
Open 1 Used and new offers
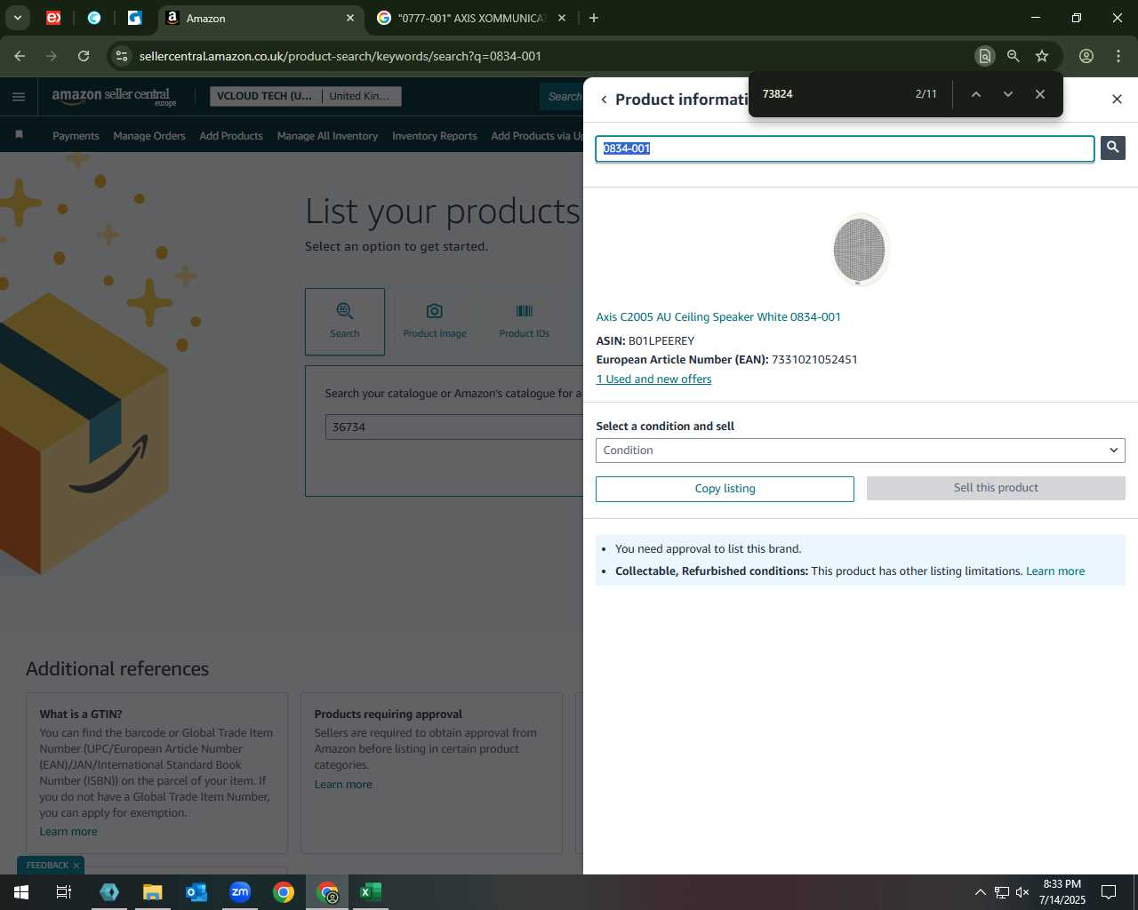(653, 379)
